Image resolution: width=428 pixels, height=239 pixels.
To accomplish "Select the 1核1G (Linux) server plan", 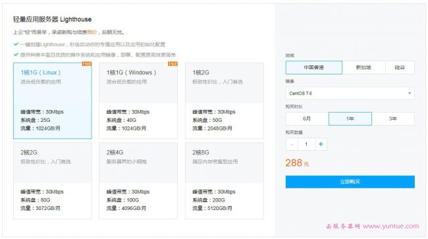I will (53, 101).
